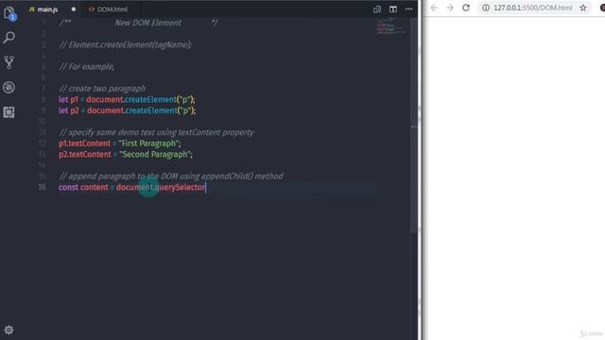This screenshot has height=340, width=605.
Task: Click the comment 'New DOM Element' on line 1
Action: 147,23
